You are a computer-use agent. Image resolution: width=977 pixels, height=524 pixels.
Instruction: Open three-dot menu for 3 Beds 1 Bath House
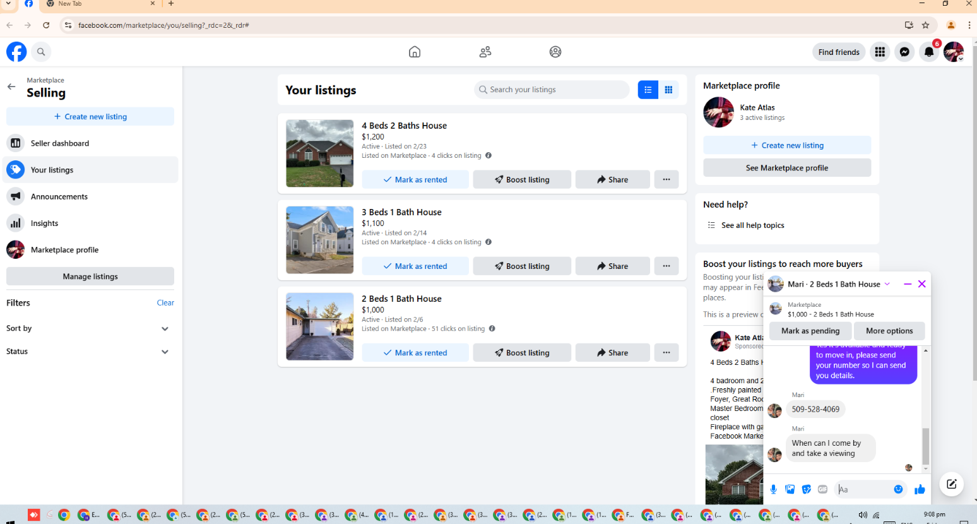[x=666, y=266]
